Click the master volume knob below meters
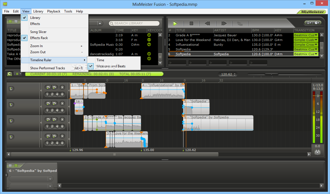 [318, 152]
